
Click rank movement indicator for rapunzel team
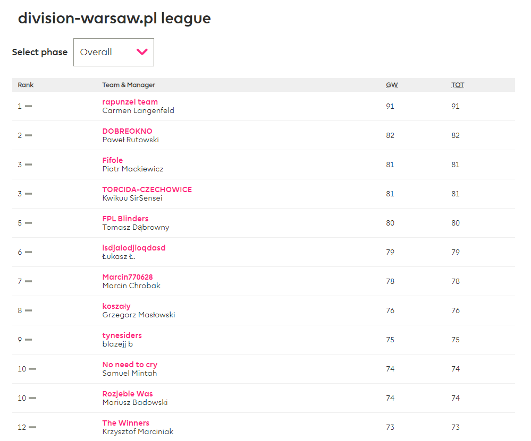[x=28, y=106]
